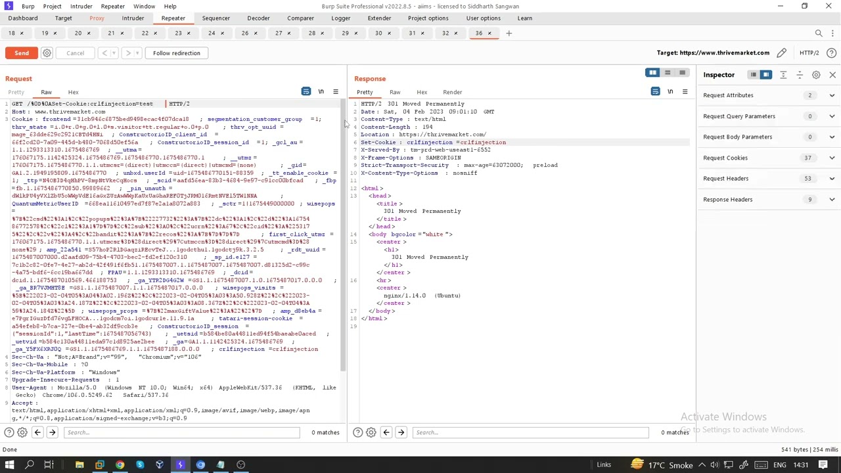
Task: Close the Inspector panel
Action: coord(832,75)
